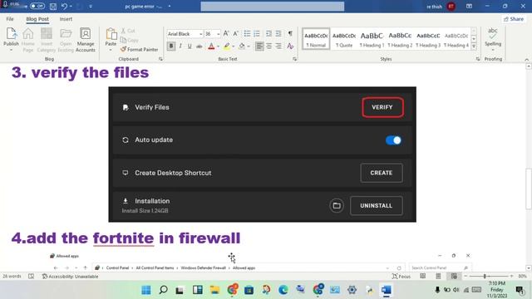Open the Clipboard pane launcher
The width and height of the screenshot is (532, 299).
(x=160, y=59)
